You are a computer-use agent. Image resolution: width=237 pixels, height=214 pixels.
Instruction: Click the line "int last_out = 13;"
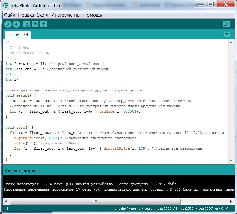point(25,69)
